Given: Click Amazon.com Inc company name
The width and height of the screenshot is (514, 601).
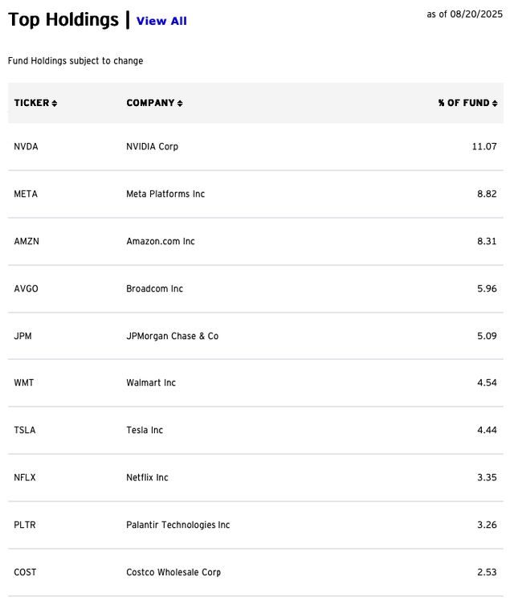Looking at the screenshot, I should 161,241.
